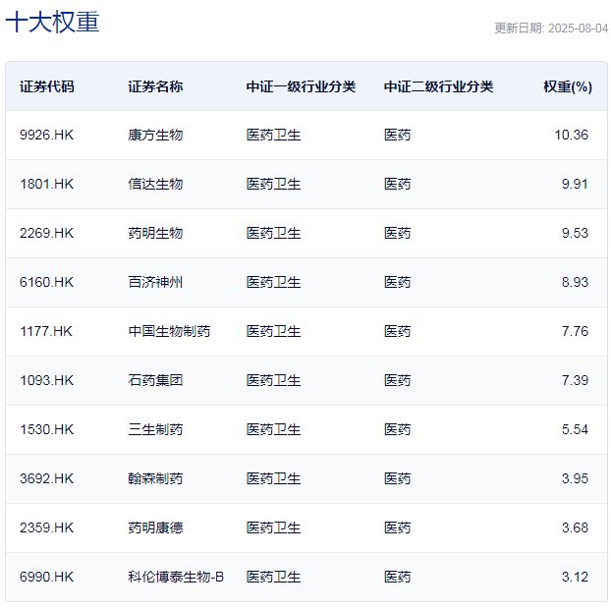Click the 十大权重 section title
This screenshot has height=610, width=611.
coord(52,23)
